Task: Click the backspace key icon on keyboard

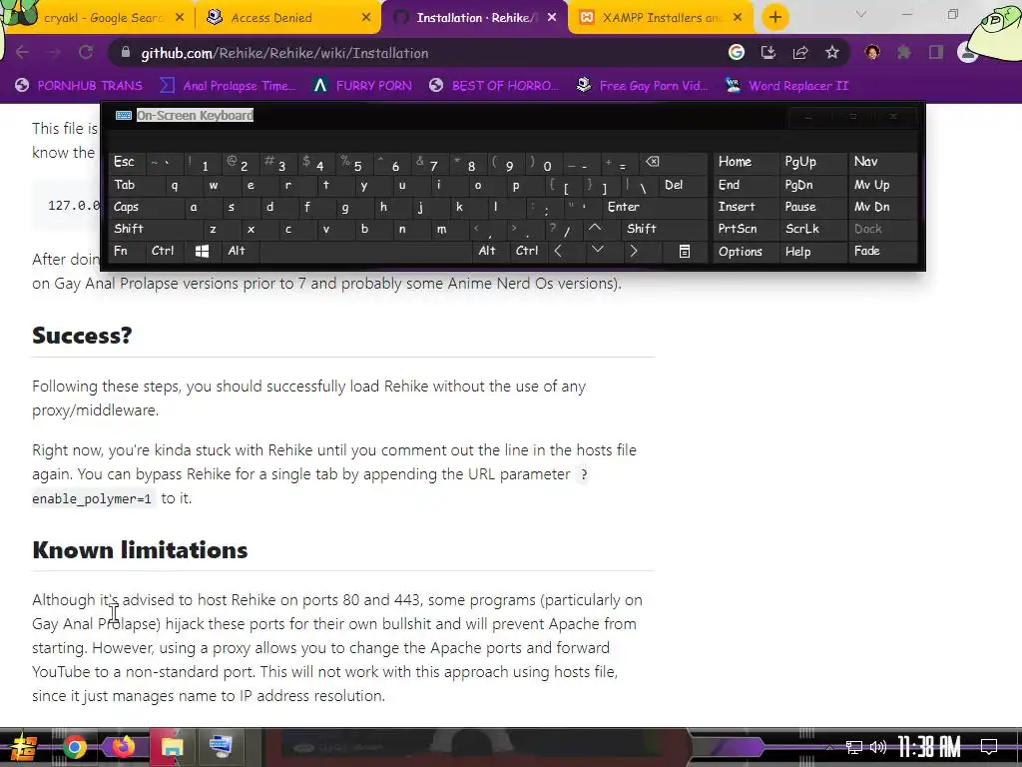Action: (x=673, y=162)
